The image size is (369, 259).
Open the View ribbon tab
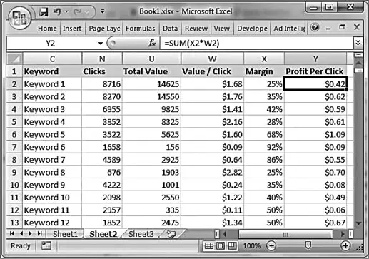[x=221, y=29]
